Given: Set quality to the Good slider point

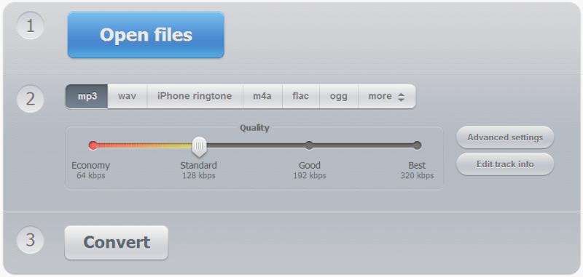Looking at the screenshot, I should (309, 145).
